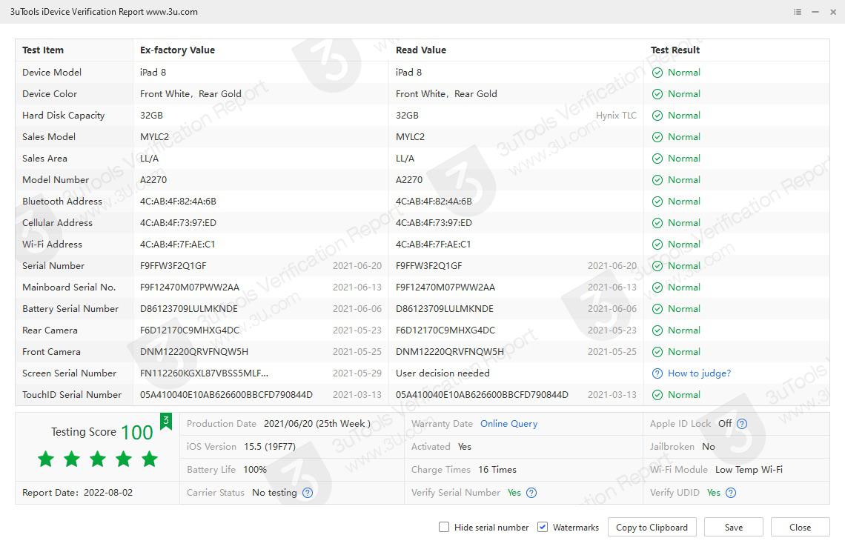Open the How to judge? link
This screenshot has width=845, height=555.
tap(699, 373)
